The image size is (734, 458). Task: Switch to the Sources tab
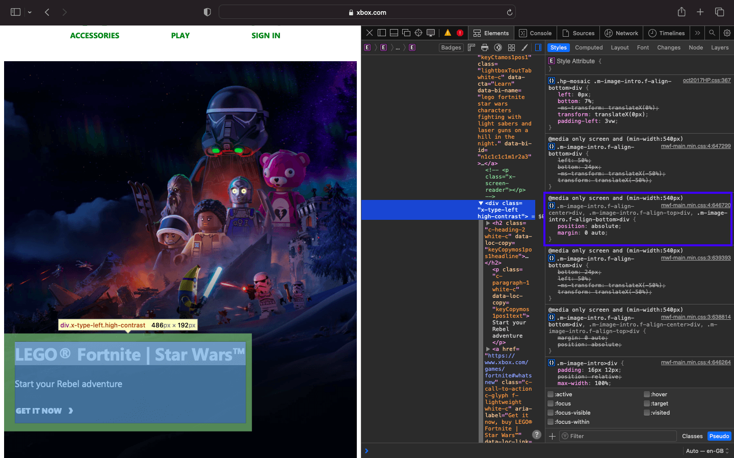pyautogui.click(x=578, y=33)
